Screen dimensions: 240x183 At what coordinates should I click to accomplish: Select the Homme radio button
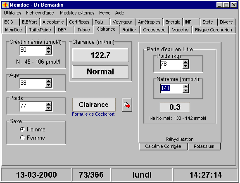(x=22, y=129)
